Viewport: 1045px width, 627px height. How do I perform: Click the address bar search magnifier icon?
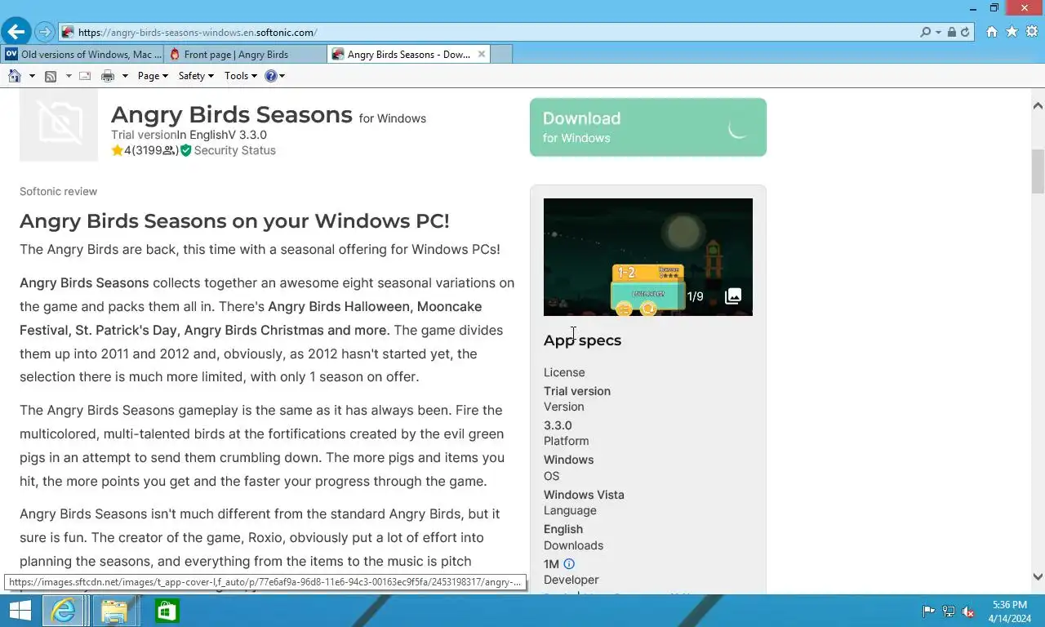pos(925,33)
